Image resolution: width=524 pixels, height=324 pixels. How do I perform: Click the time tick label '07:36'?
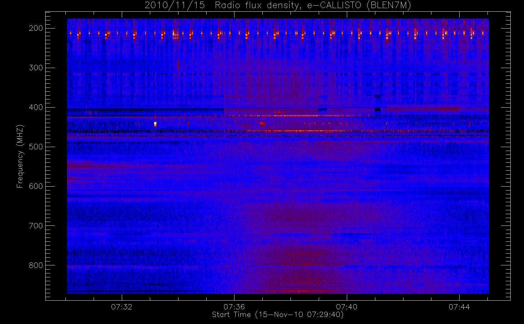pyautogui.click(x=234, y=307)
